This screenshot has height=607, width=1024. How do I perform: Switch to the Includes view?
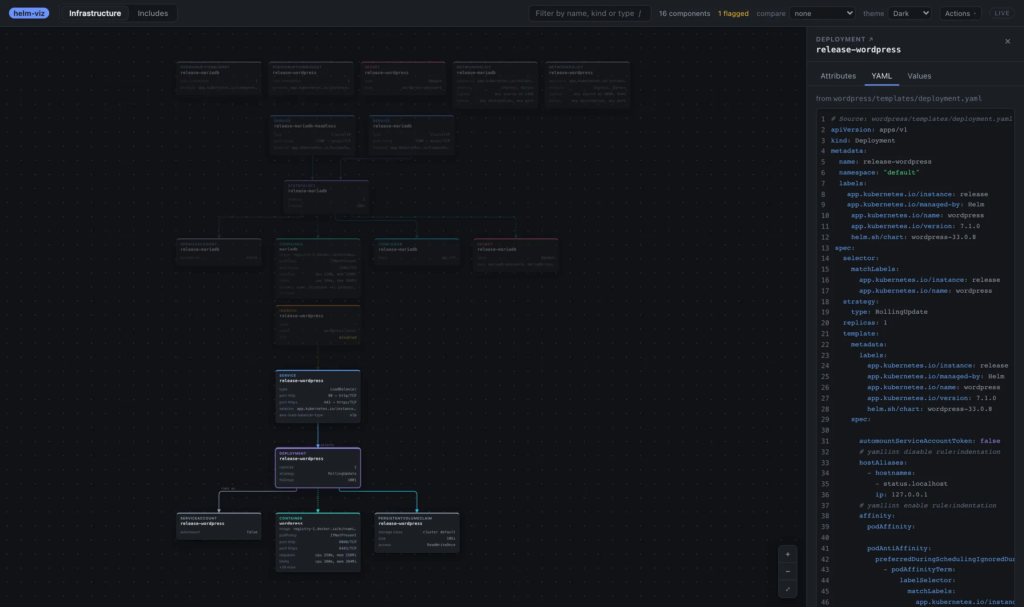coord(153,13)
